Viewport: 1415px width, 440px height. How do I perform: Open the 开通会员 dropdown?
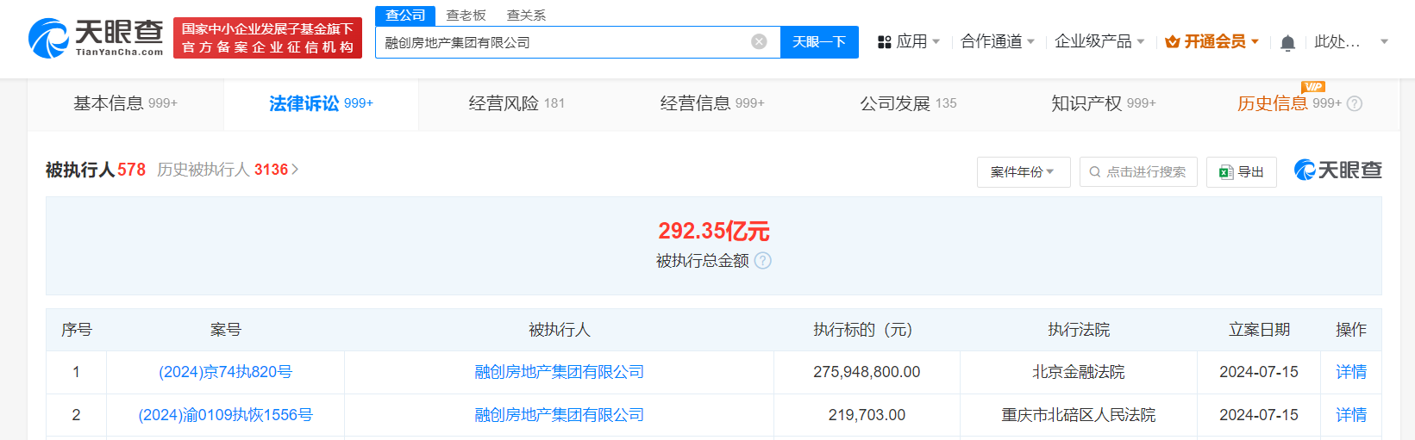pyautogui.click(x=1212, y=41)
